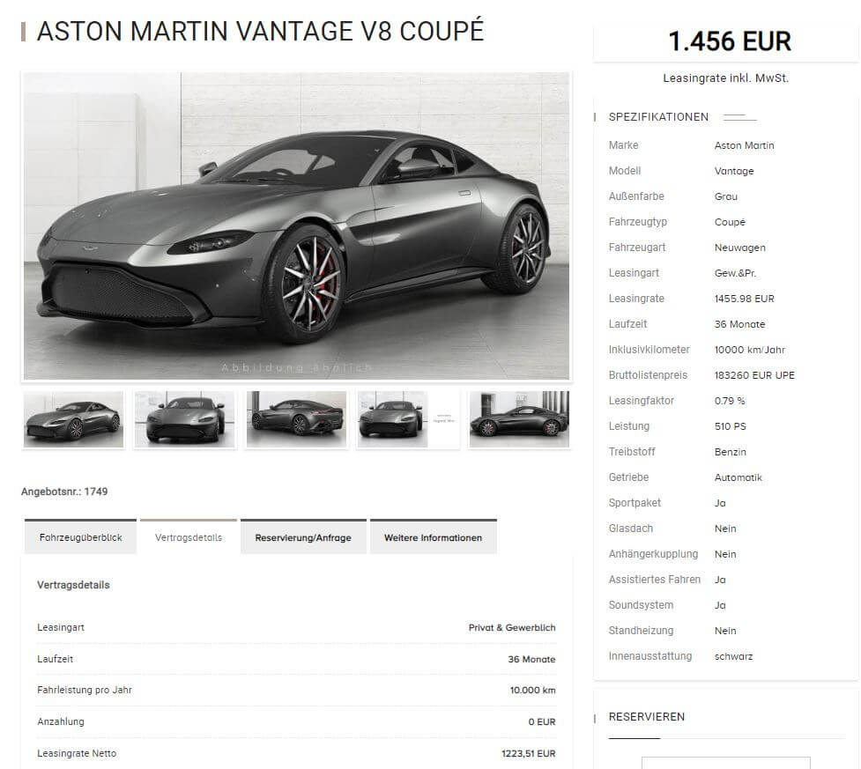The height and width of the screenshot is (769, 861).
Task: Switch to the Vertragsdetails tab
Action: point(189,536)
